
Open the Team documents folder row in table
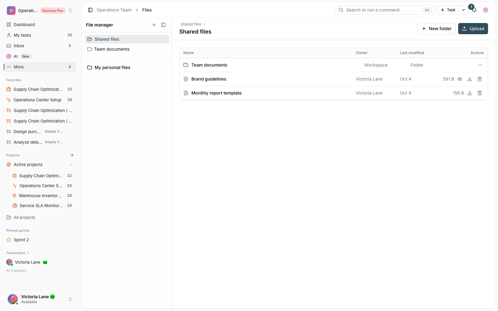[334, 65]
